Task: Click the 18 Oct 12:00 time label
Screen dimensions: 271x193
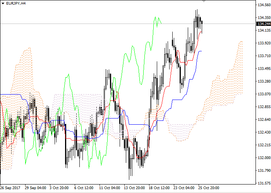Action: pos(159,188)
